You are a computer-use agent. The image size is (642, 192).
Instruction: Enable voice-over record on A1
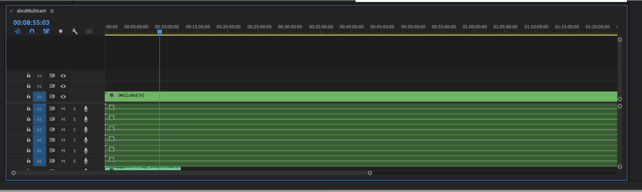[86, 109]
